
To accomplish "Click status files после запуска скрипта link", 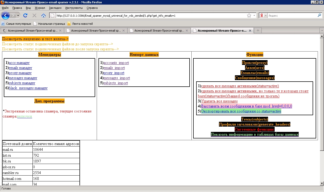I will click(60, 49).
